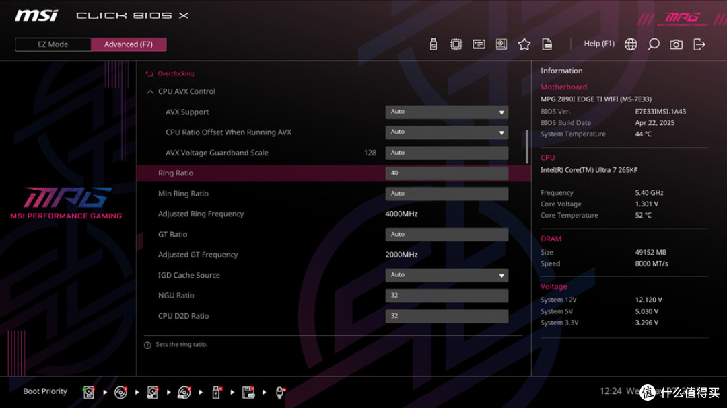Click the Ring Ratio field showing 40

coord(446,173)
